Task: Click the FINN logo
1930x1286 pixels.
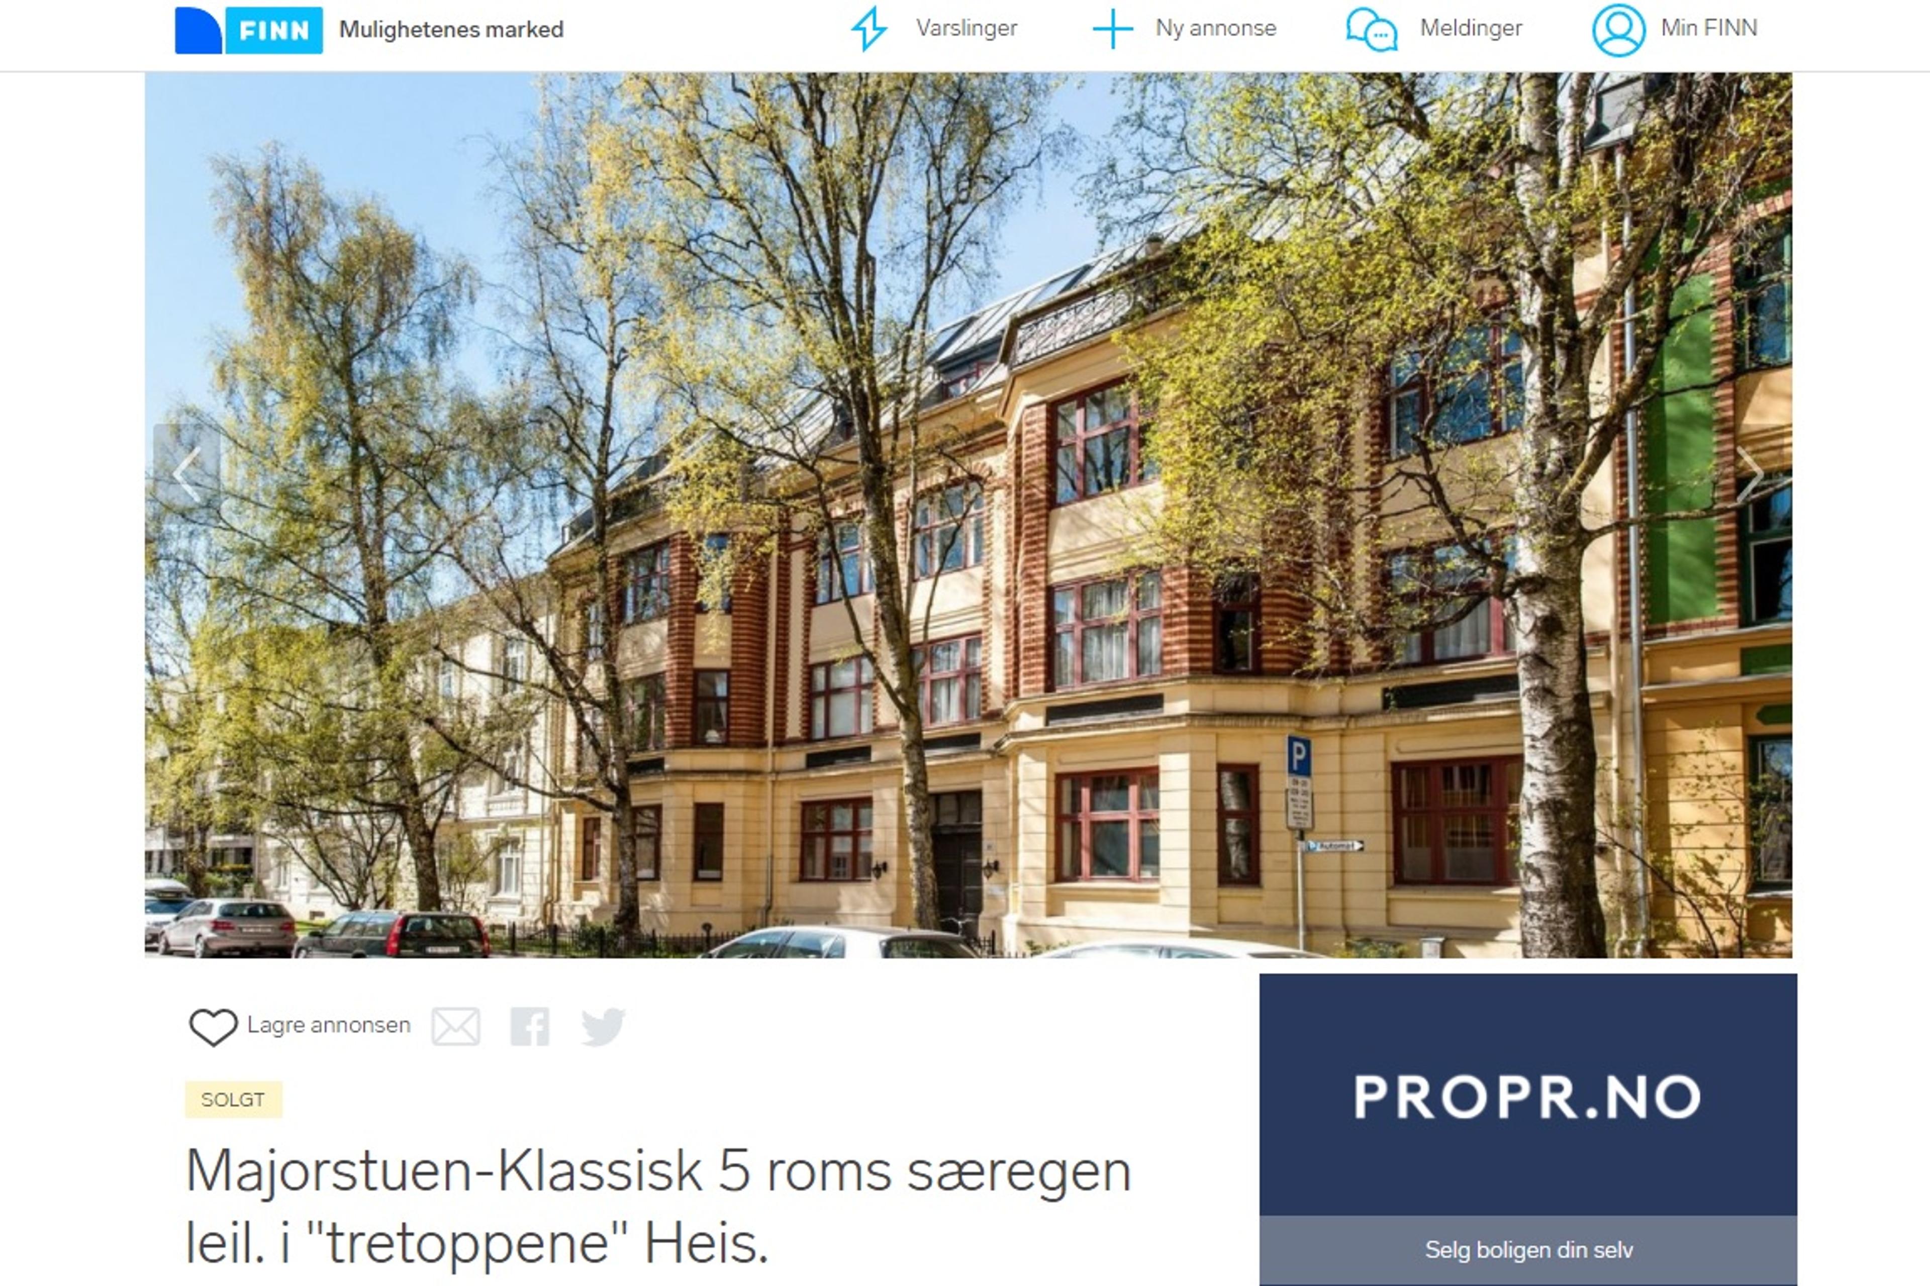Action: (x=248, y=30)
